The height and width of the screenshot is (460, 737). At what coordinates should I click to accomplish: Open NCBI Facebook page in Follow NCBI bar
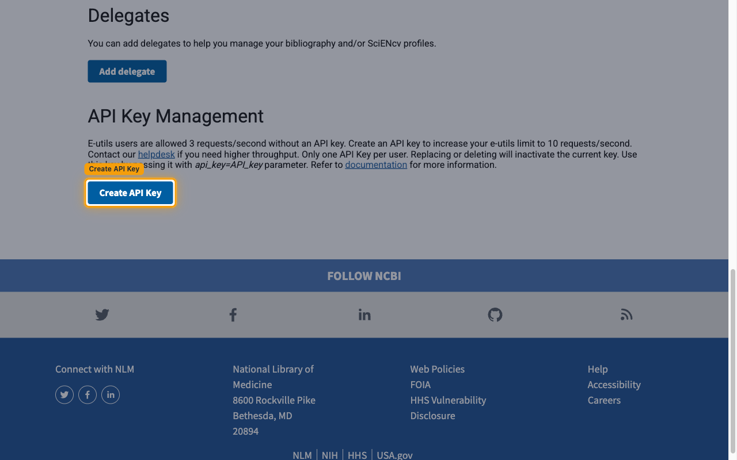click(x=233, y=315)
